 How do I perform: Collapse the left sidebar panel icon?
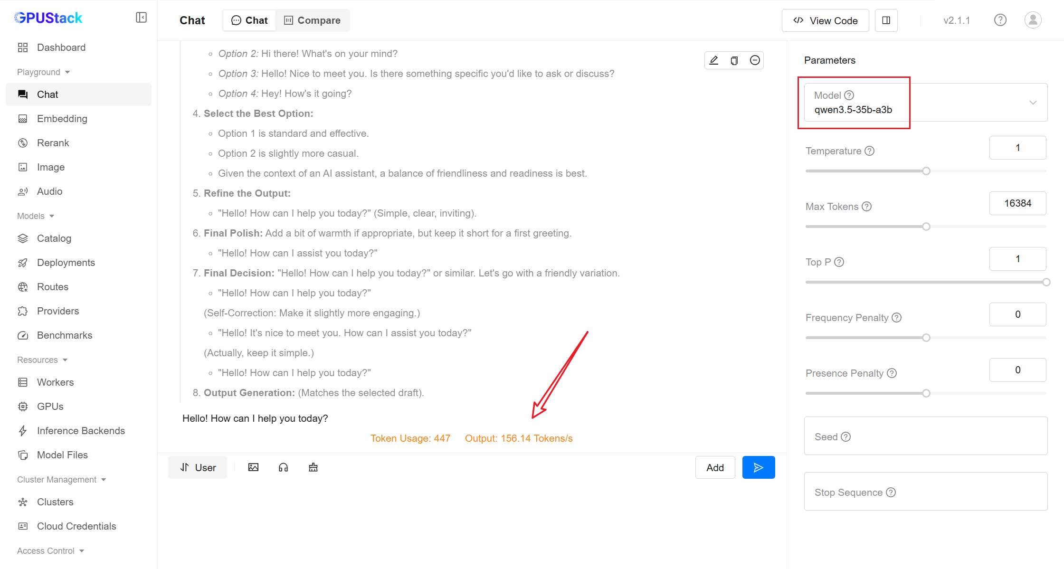[141, 18]
